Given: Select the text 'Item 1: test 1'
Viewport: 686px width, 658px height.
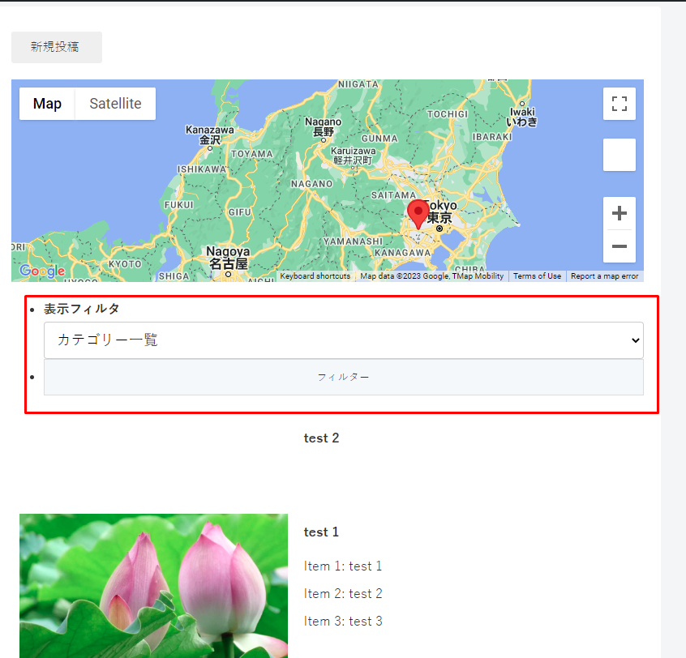Looking at the screenshot, I should tap(343, 566).
